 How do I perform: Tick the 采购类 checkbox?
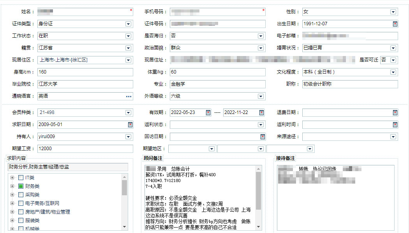(21, 195)
